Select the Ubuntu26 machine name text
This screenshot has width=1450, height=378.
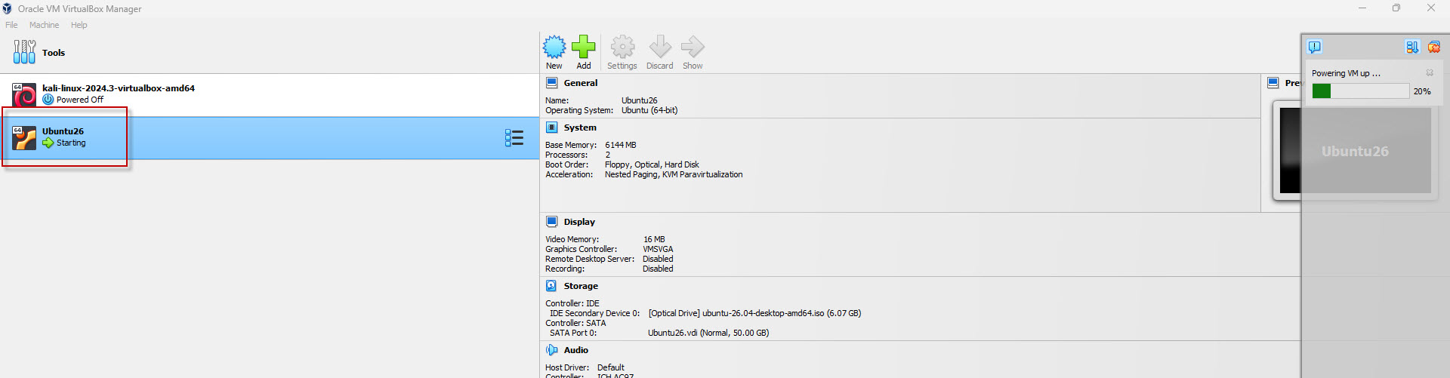coord(63,131)
